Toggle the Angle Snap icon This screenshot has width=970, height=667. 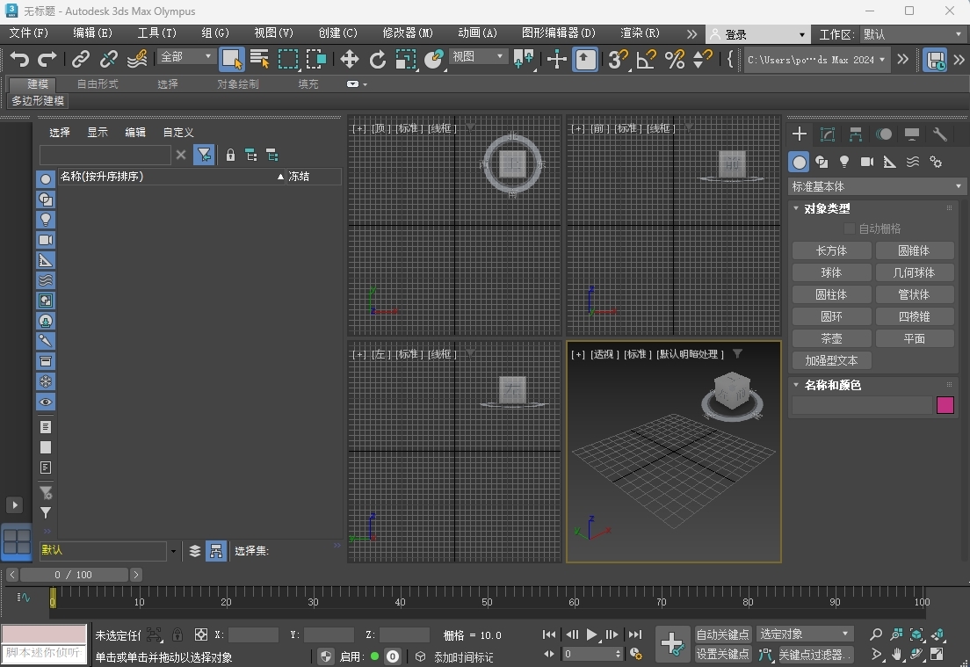click(x=646, y=59)
